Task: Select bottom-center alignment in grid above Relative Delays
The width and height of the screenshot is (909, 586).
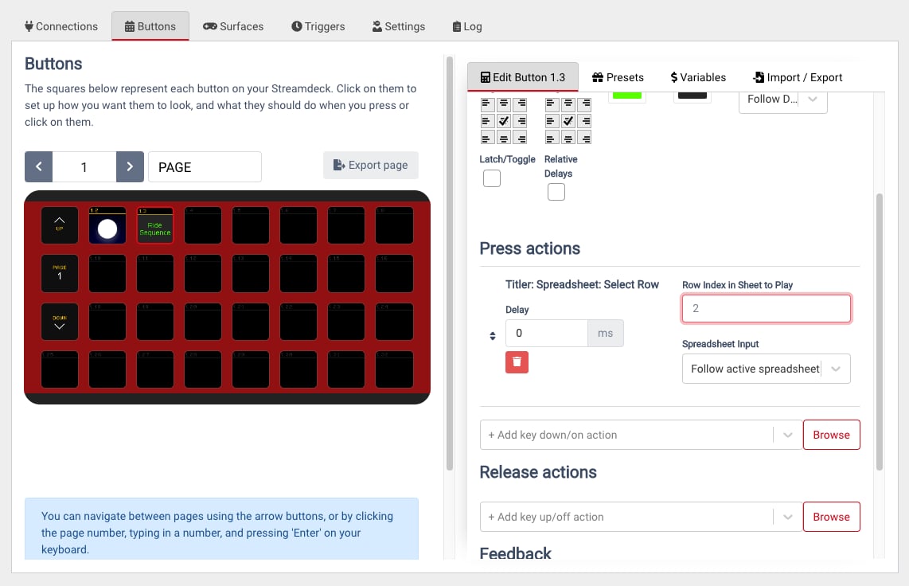Action: (568, 138)
